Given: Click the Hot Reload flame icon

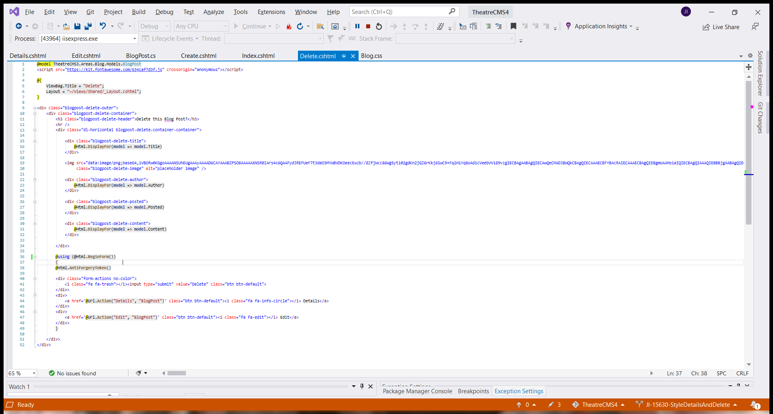Looking at the screenshot, I should [x=289, y=26].
